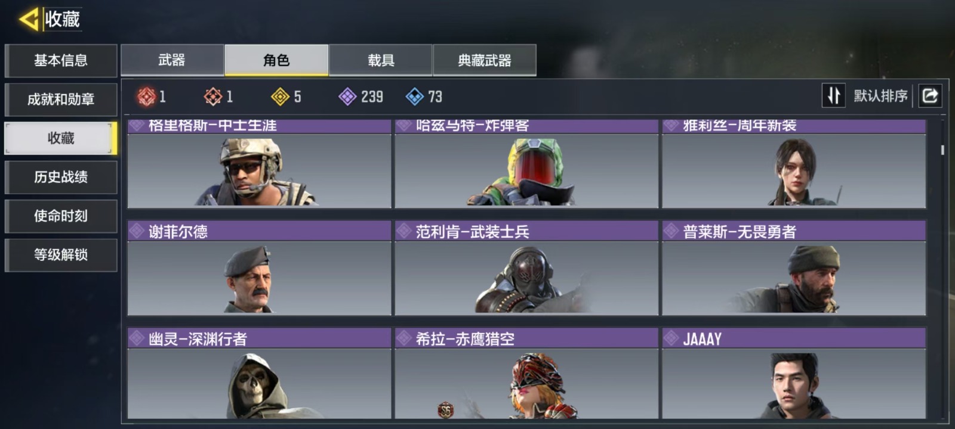Toggle the sort order arrows icon
The height and width of the screenshot is (429, 955).
(834, 95)
